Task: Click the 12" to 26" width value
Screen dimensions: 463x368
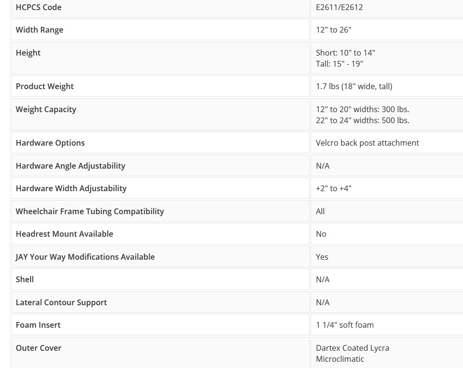Action: pos(334,30)
